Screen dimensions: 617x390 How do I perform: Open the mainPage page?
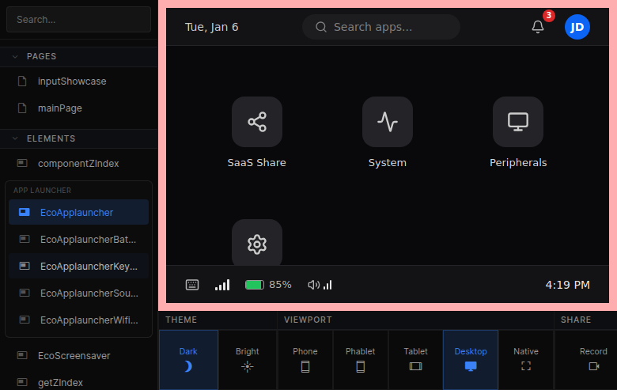[x=60, y=108]
